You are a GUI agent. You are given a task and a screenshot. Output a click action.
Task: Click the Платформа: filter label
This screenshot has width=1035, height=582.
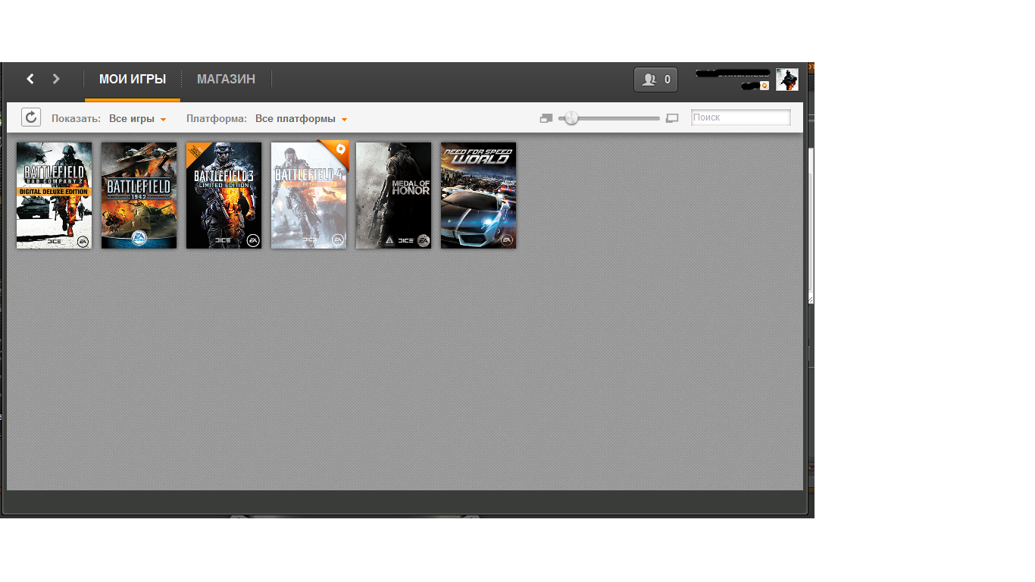pyautogui.click(x=217, y=119)
